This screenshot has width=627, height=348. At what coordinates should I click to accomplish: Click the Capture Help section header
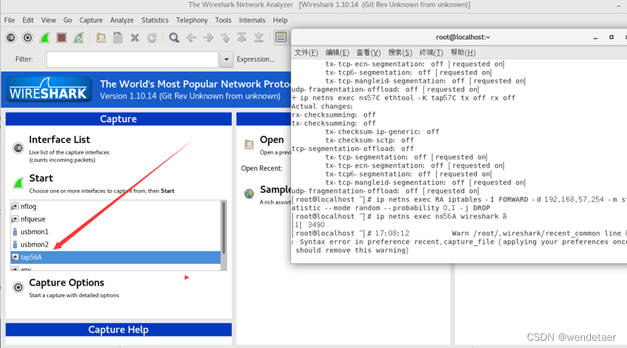(118, 330)
